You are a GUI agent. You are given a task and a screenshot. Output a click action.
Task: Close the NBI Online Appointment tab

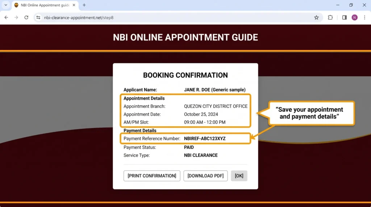click(74, 5)
